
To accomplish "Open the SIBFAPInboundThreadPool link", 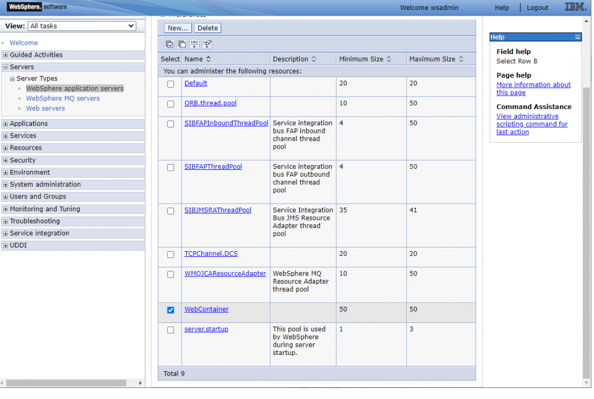I will pos(226,123).
